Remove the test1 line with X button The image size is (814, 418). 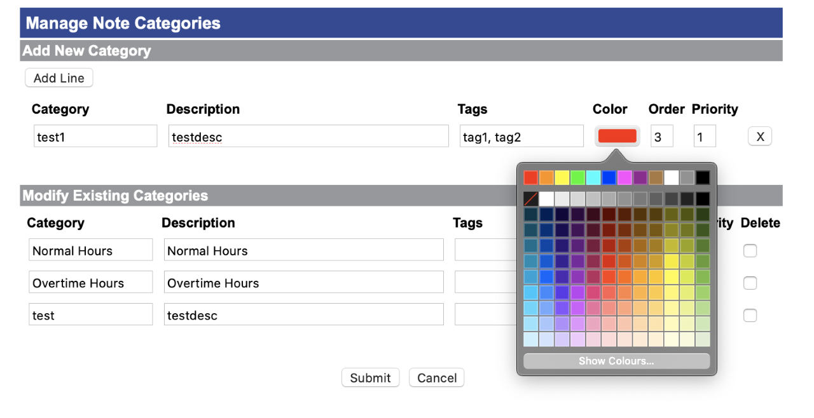tap(759, 137)
